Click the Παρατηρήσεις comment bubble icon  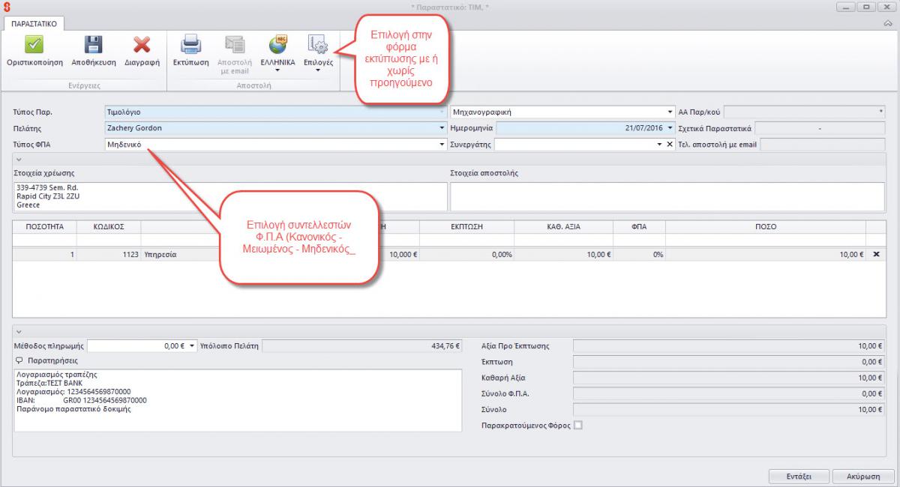click(19, 360)
